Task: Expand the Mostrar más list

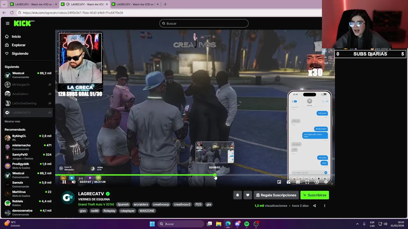Action: coord(12,121)
